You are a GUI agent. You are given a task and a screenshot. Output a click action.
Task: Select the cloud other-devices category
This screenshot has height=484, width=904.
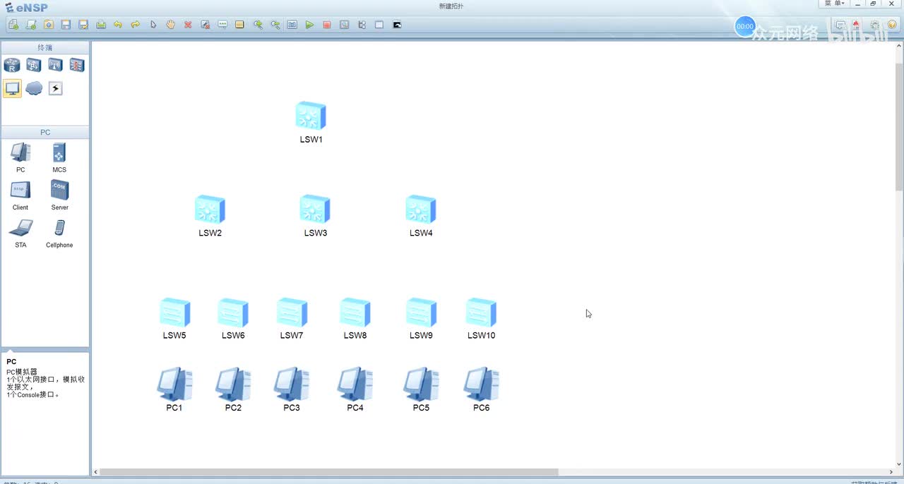click(x=34, y=88)
